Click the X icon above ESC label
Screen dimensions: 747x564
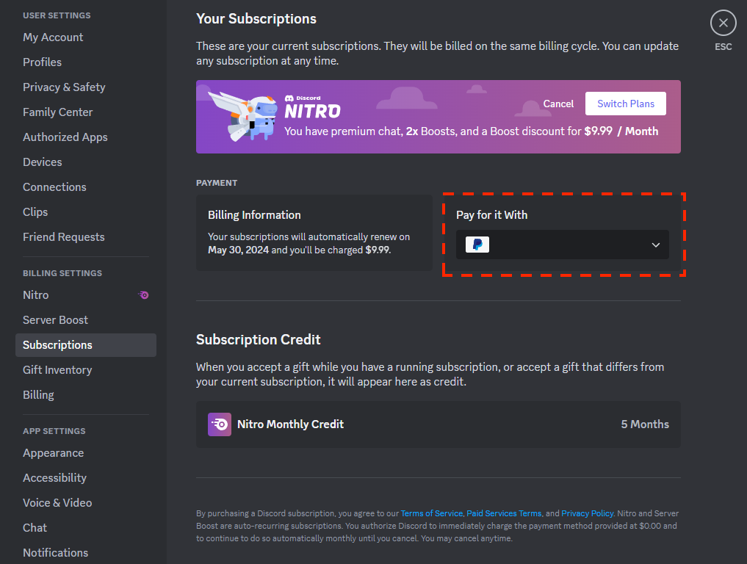pyautogui.click(x=723, y=23)
